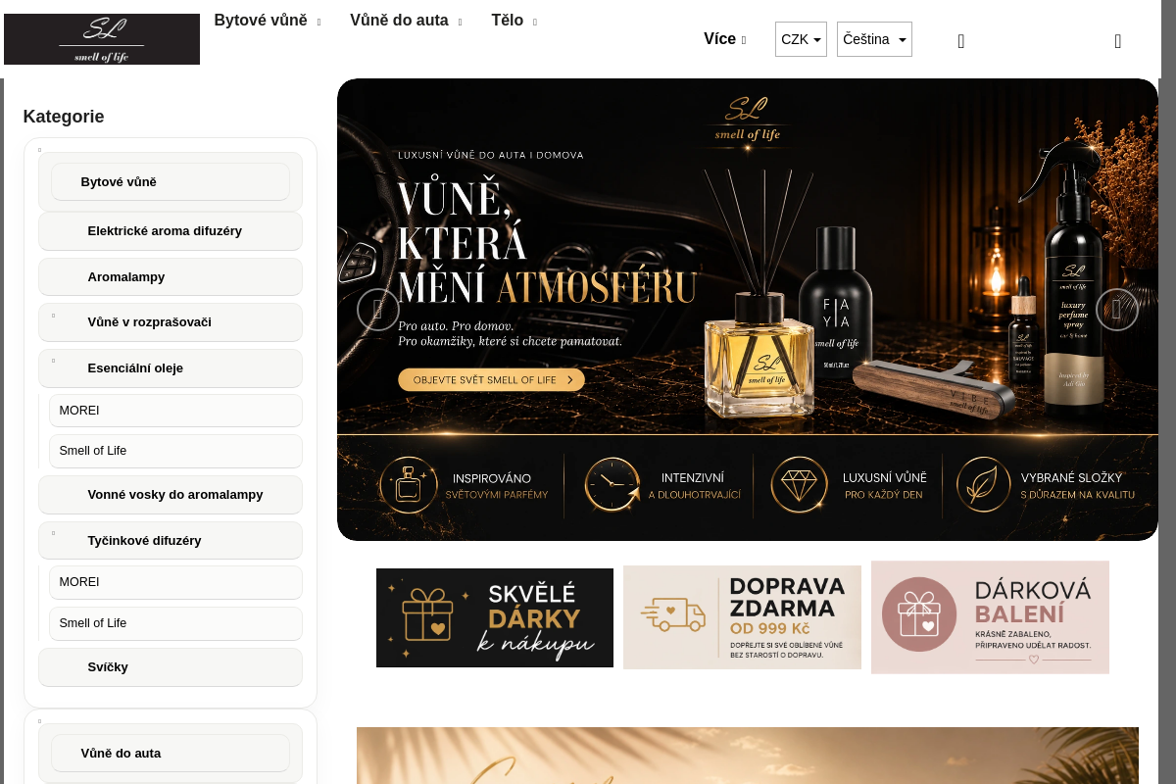Screen dimensions: 1176x784
Task: Open Doprava zdarma od 999 Kč banner
Action: [742, 617]
